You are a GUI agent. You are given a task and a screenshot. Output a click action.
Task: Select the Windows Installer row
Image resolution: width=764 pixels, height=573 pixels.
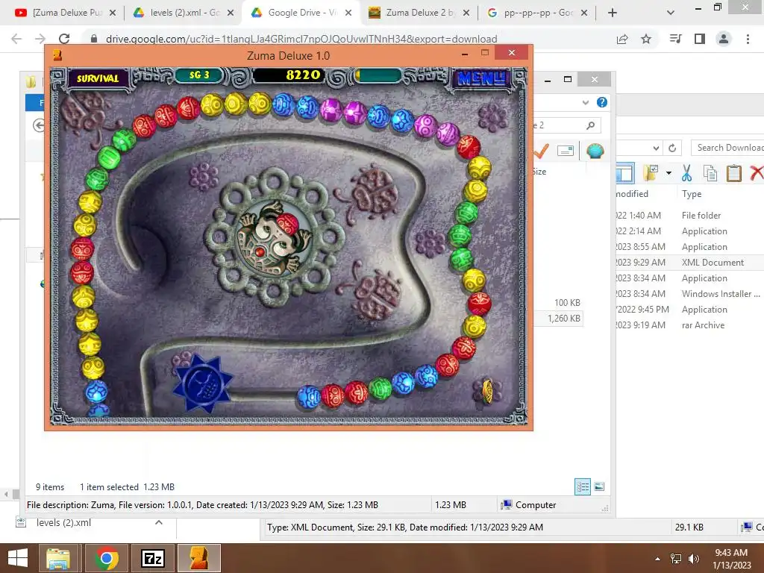pyautogui.click(x=689, y=294)
